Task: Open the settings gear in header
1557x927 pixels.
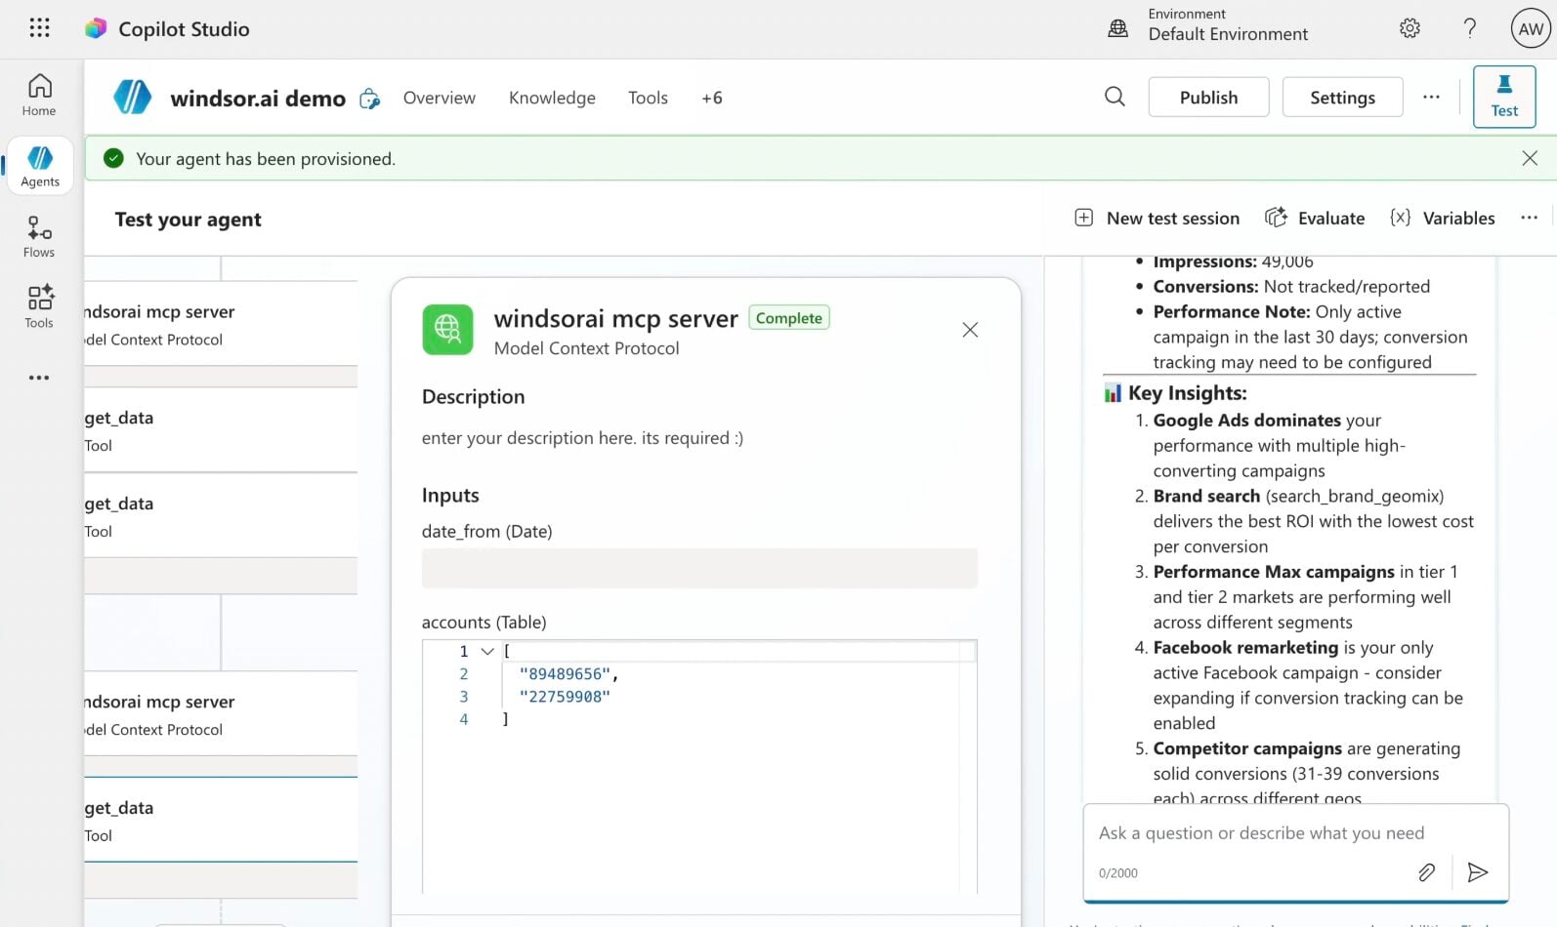Action: pos(1410,28)
